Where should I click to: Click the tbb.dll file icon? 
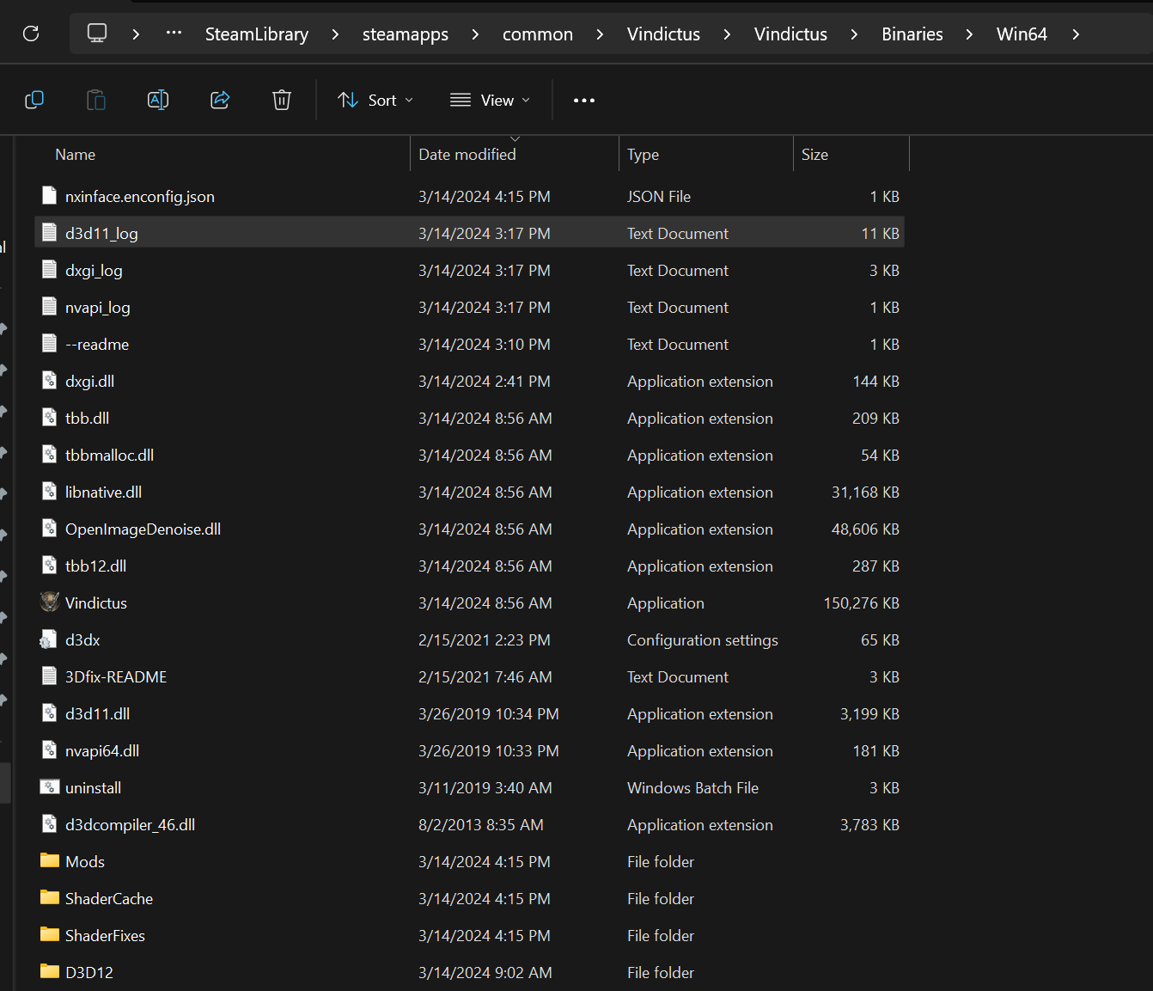50,417
